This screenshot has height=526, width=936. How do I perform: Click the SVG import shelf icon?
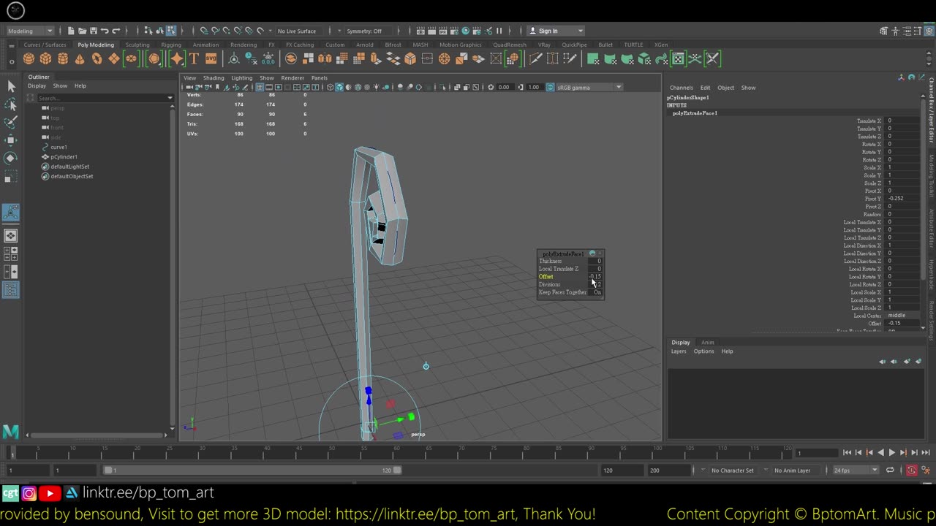211,59
